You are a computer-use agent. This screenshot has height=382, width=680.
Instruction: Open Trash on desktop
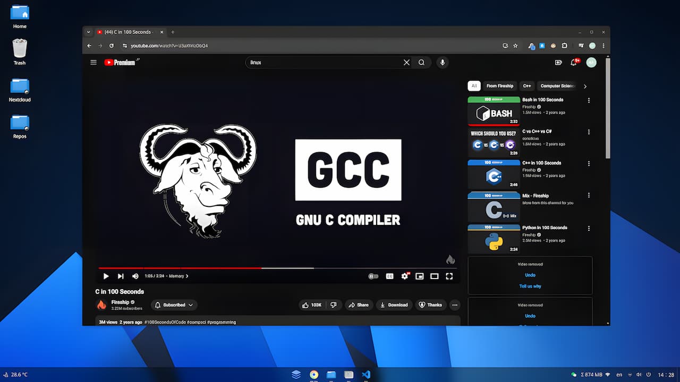20,53
